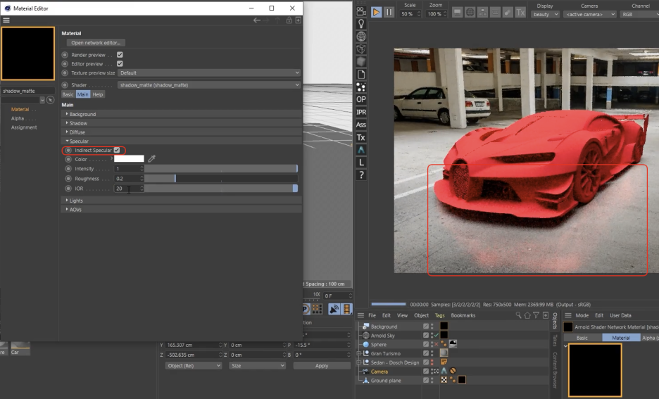Open the Tags menu in Object Manager

[439, 315]
